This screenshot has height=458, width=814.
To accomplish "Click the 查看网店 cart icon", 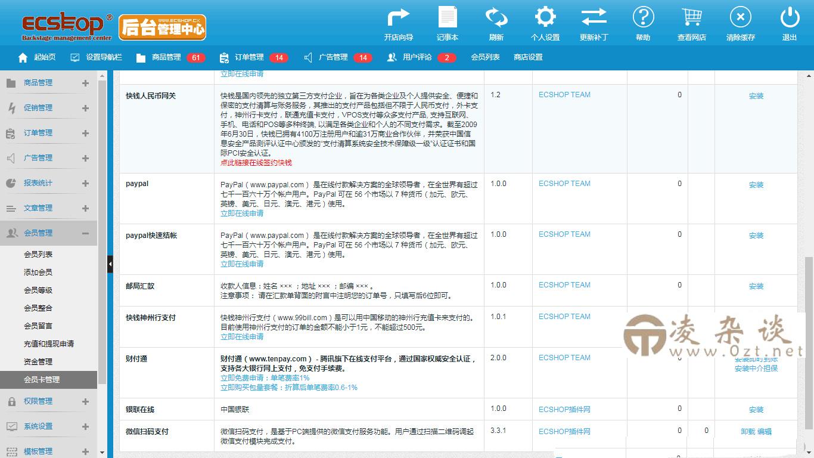I will [692, 17].
